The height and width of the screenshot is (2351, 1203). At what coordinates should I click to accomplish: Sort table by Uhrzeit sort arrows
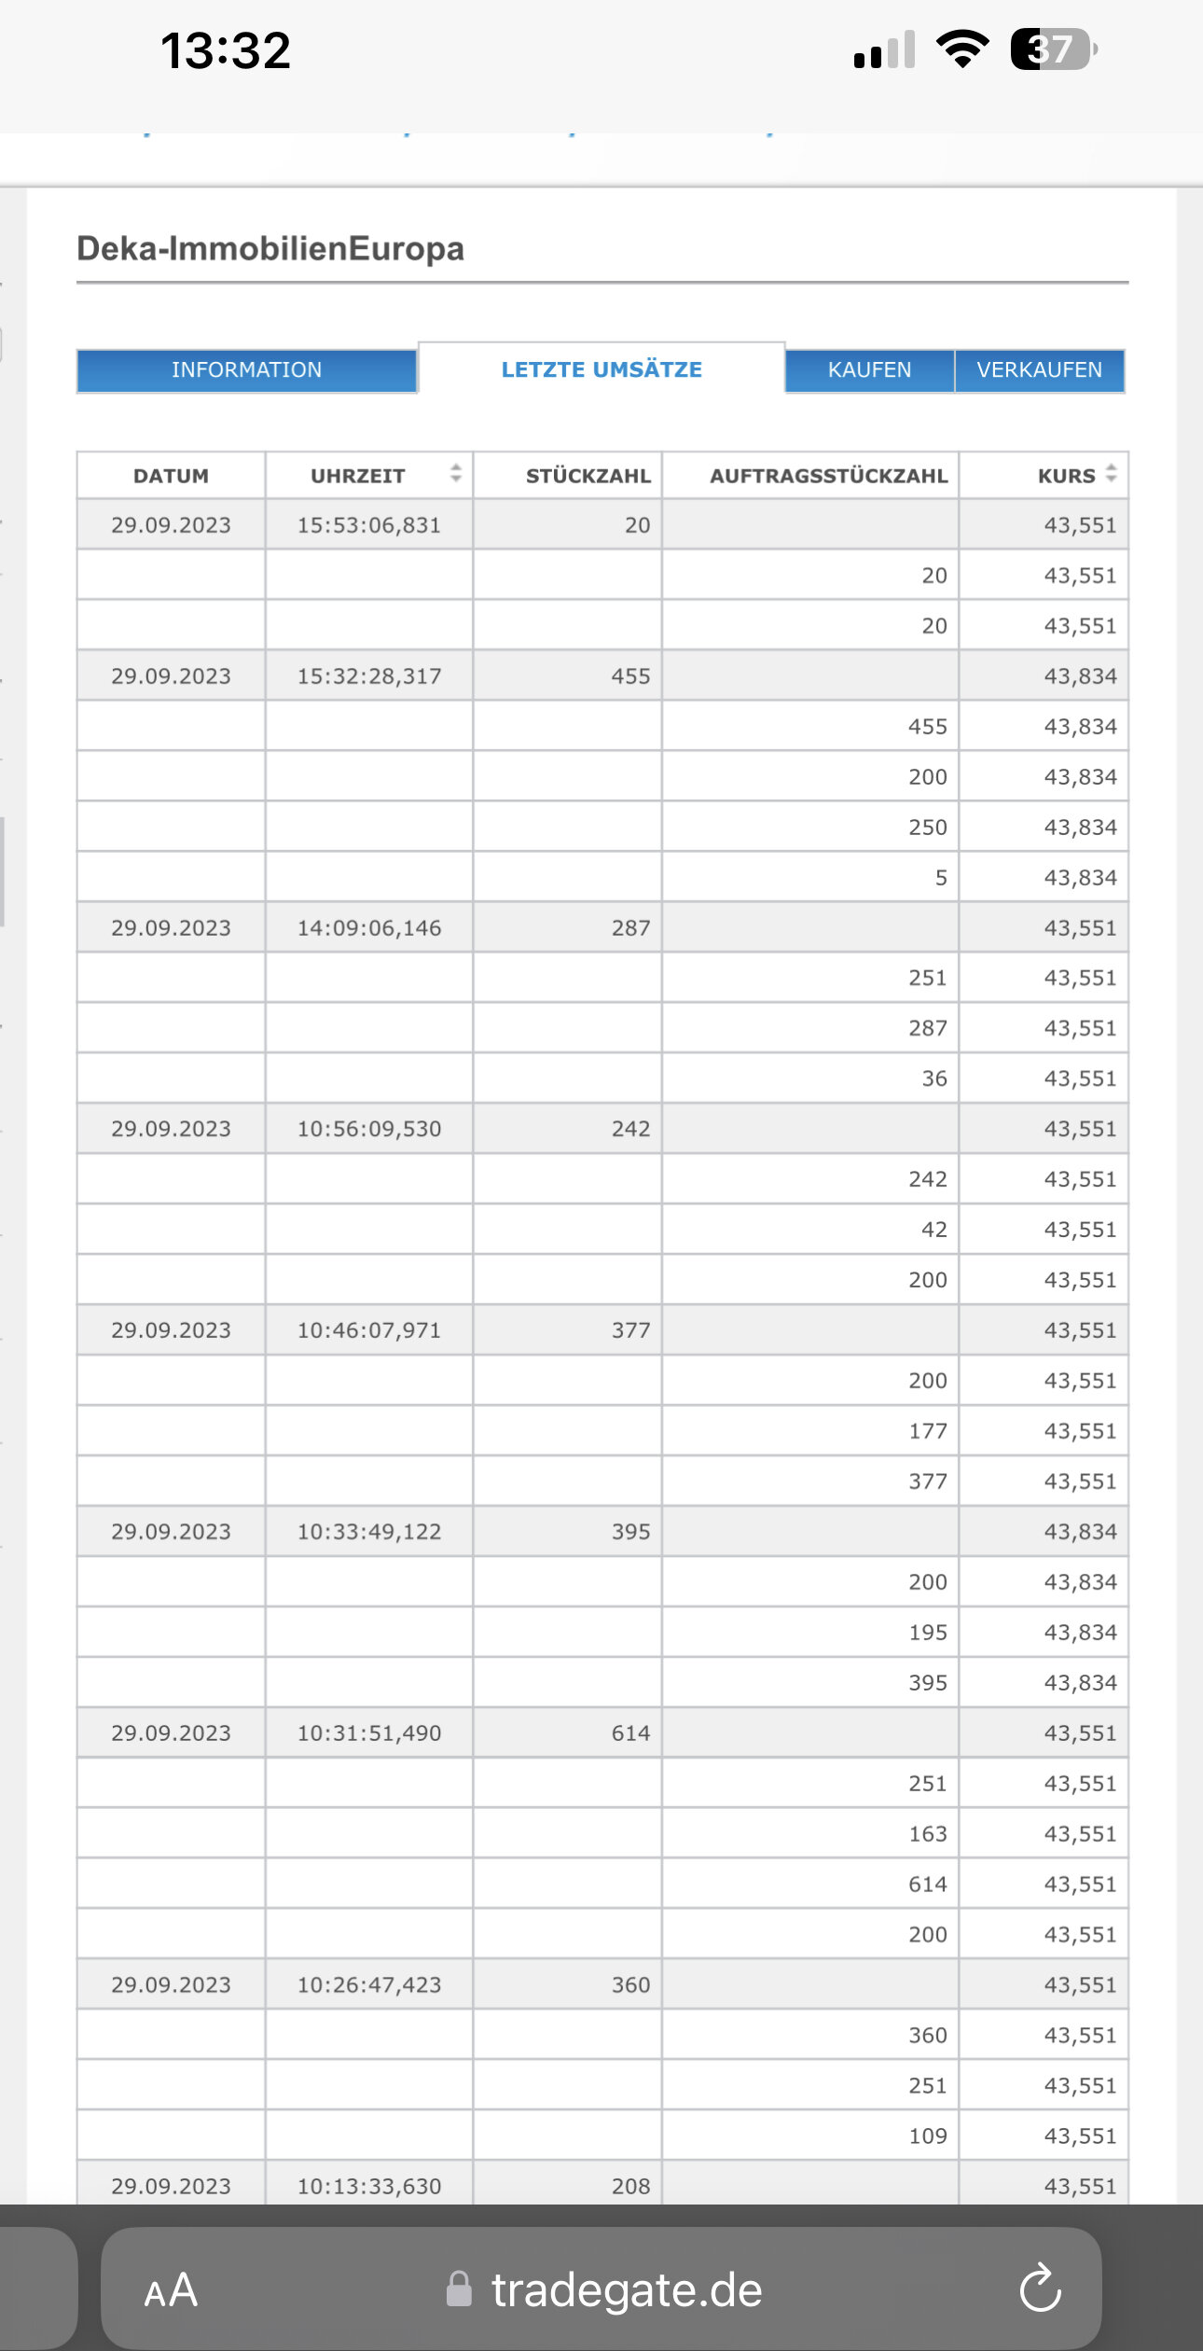click(x=455, y=473)
